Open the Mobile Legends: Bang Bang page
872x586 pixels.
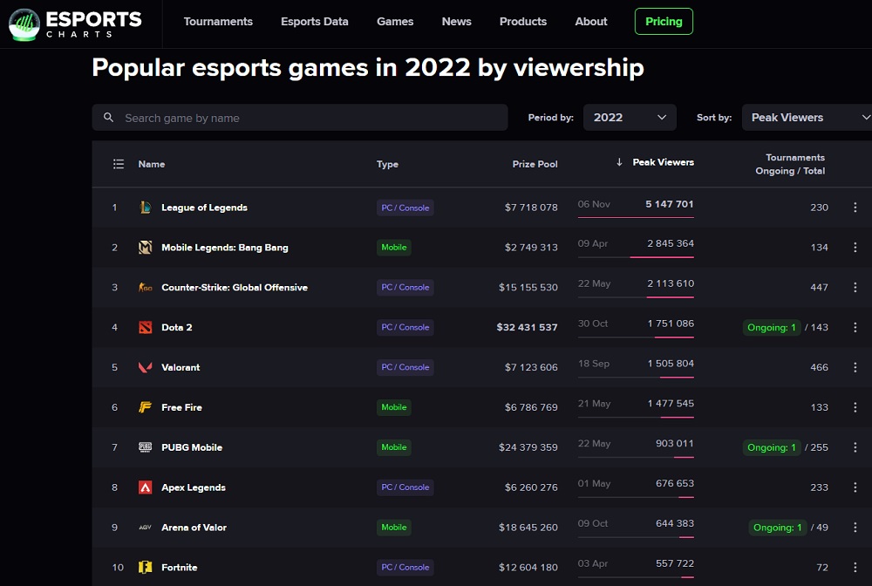coord(225,248)
